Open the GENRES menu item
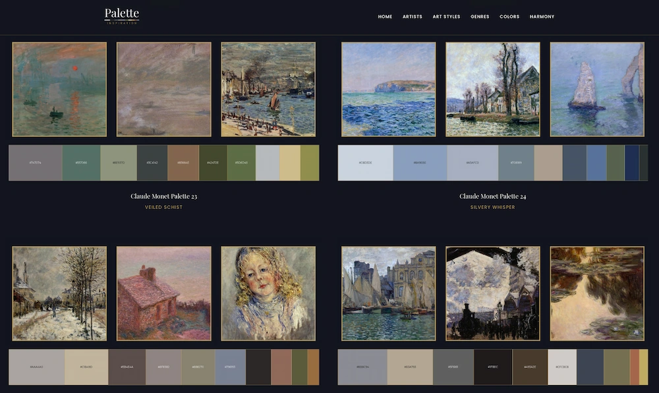The width and height of the screenshot is (659, 393). [480, 16]
